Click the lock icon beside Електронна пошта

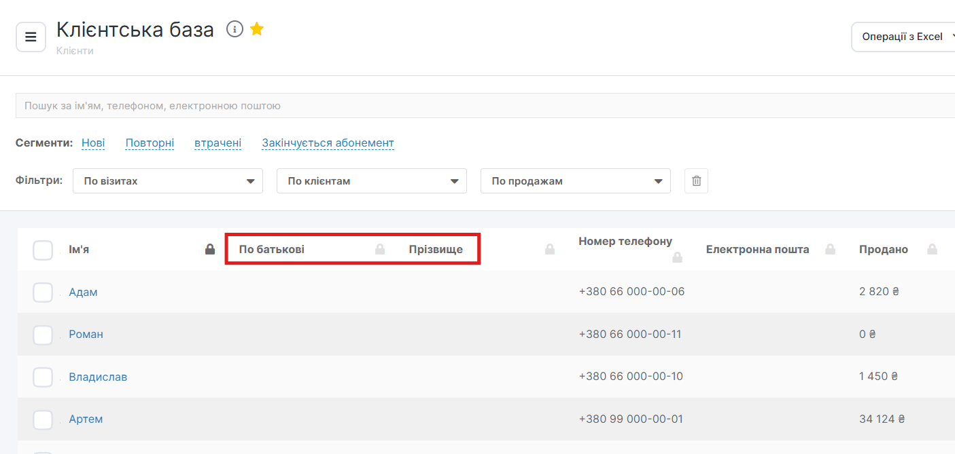coord(830,249)
